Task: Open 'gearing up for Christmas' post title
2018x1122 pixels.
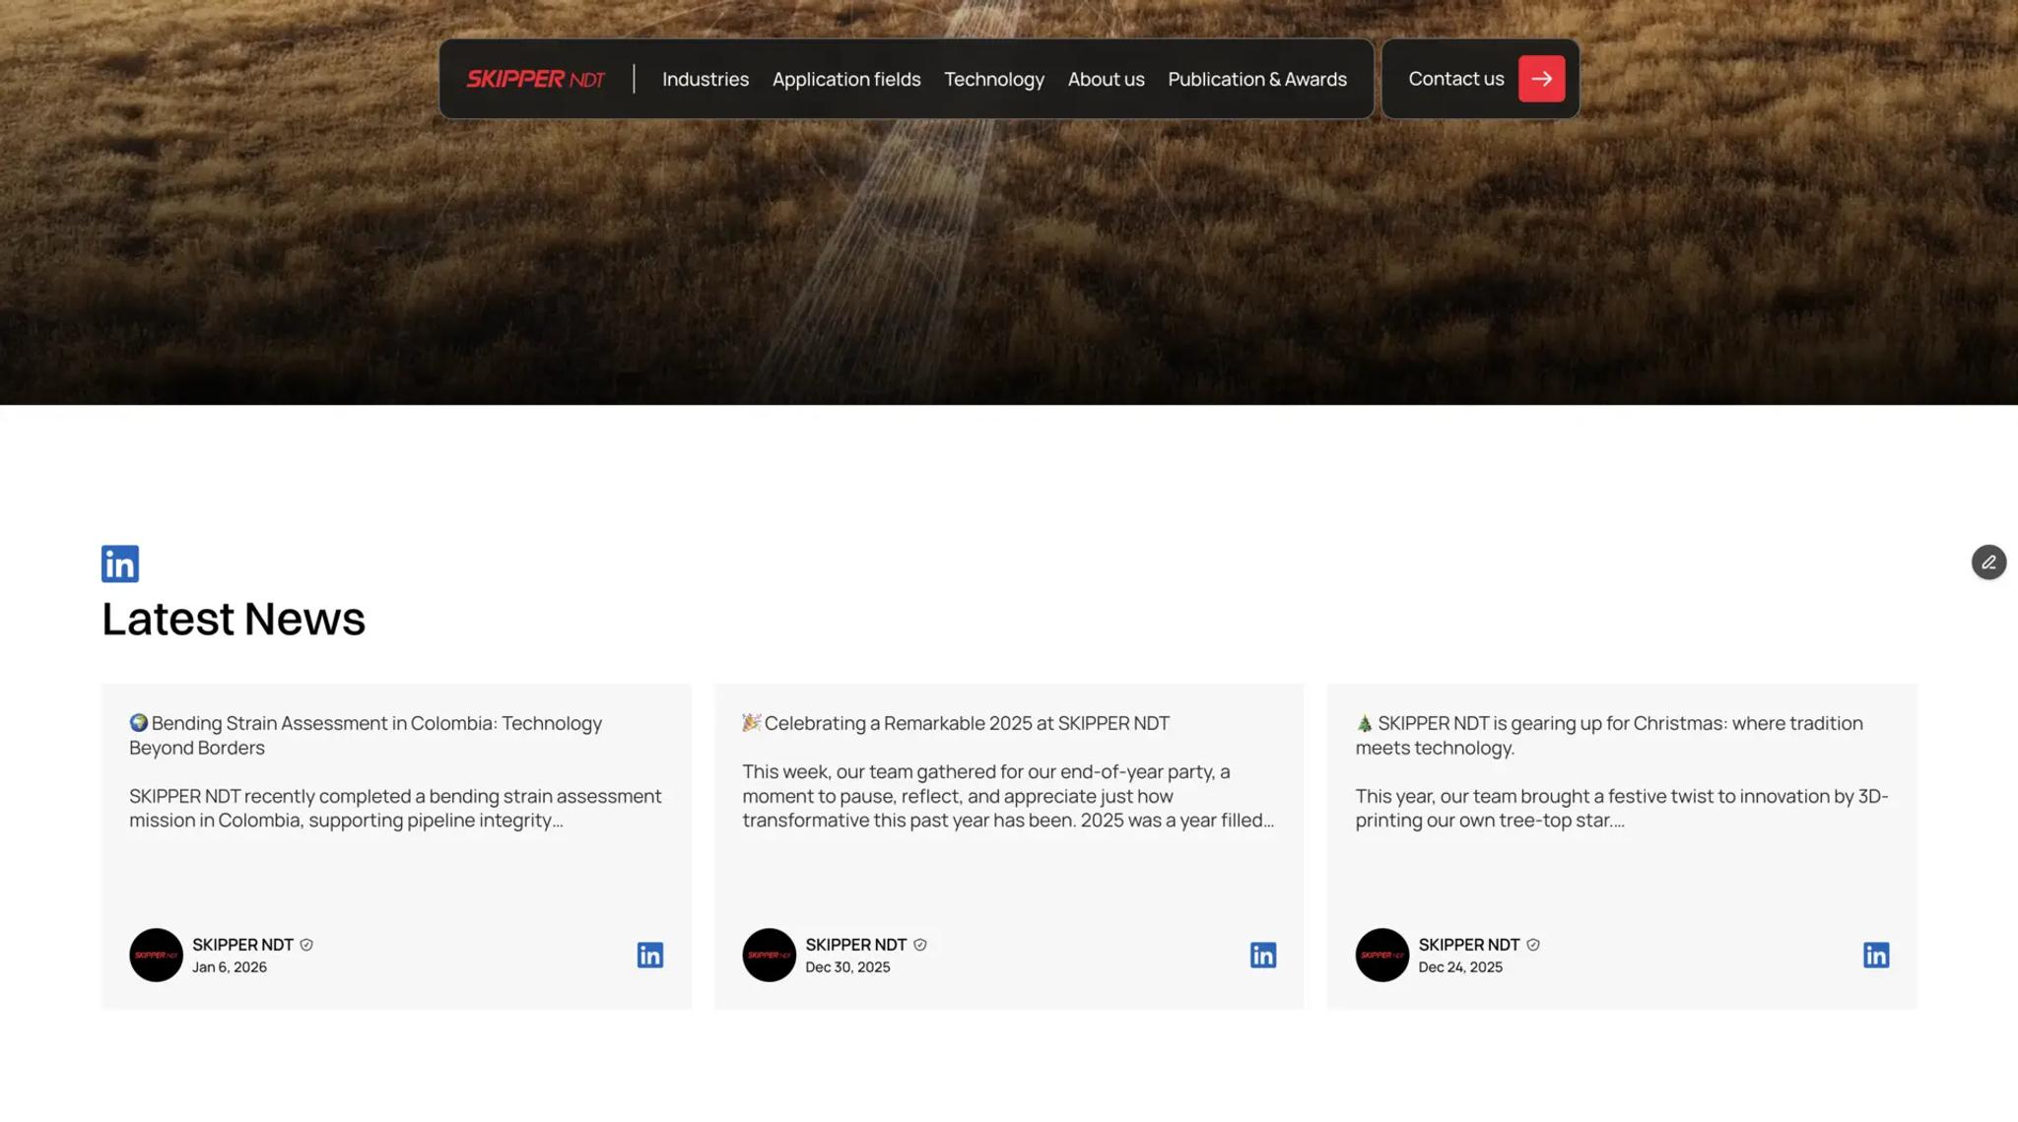Action: (x=1609, y=735)
